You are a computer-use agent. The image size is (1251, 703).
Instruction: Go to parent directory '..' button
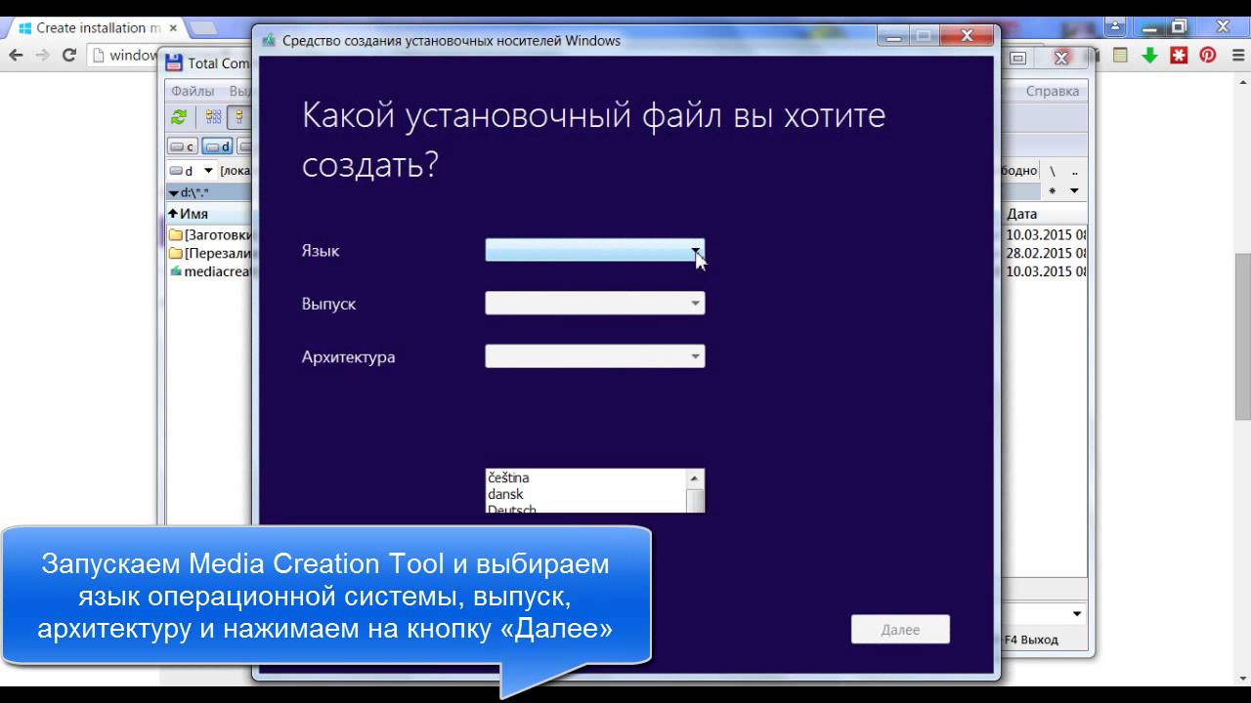pos(1074,171)
